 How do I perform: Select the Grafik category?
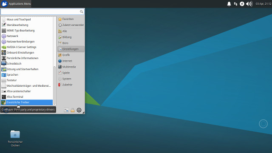pos(71,55)
